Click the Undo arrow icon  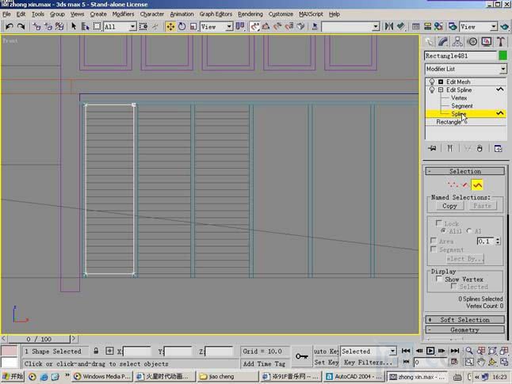coord(10,26)
